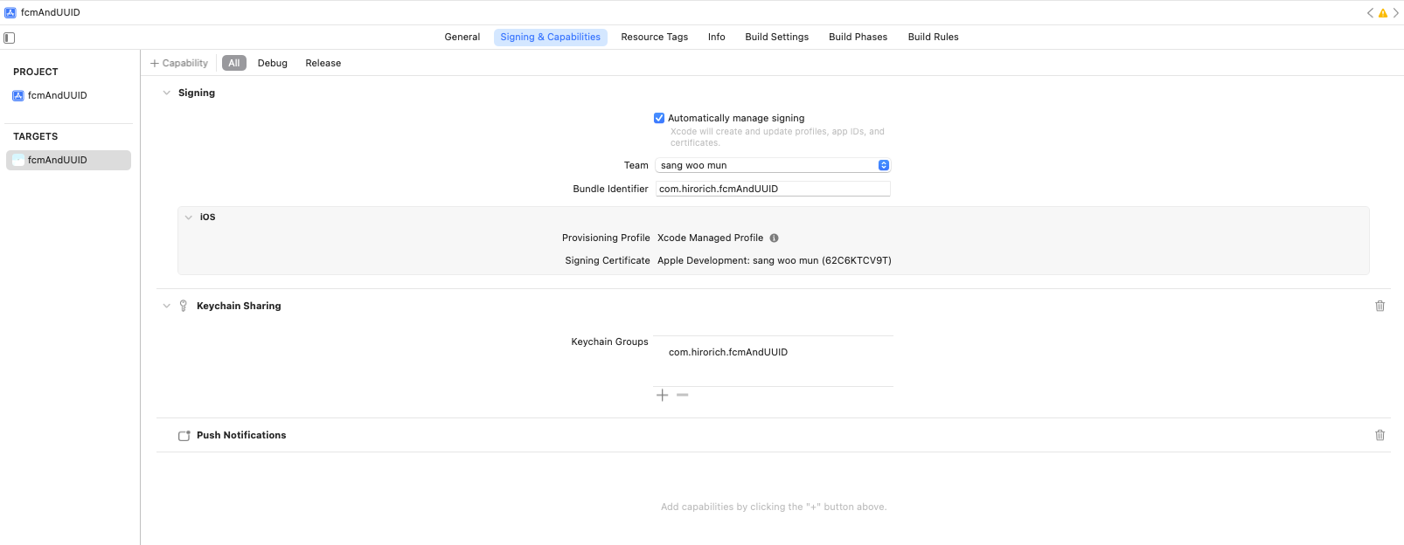The image size is (1404, 545).
Task: Click the Signing section title
Action: pos(197,93)
